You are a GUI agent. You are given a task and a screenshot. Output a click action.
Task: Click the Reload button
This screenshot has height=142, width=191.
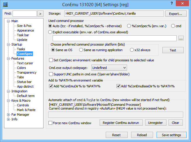(142, 135)
